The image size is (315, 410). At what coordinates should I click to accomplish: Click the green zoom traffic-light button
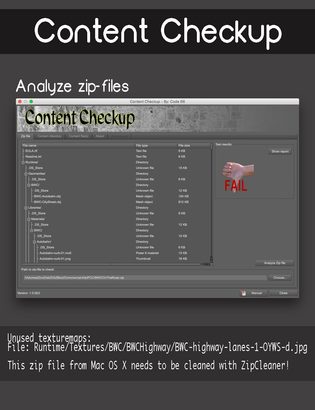click(31, 102)
